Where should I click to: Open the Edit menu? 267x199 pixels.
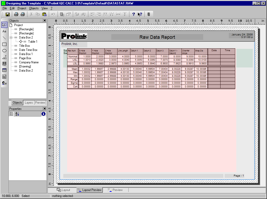[12, 8]
